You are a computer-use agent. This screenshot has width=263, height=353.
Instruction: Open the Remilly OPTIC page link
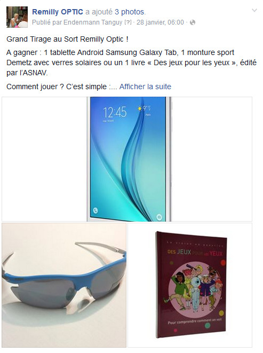[58, 12]
